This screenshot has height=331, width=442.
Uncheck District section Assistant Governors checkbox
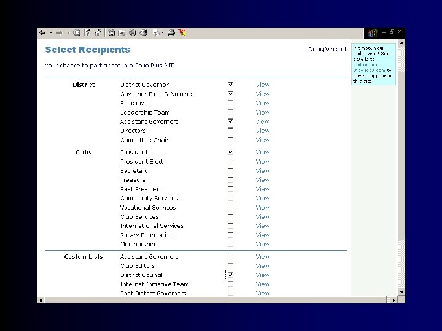pos(230,121)
